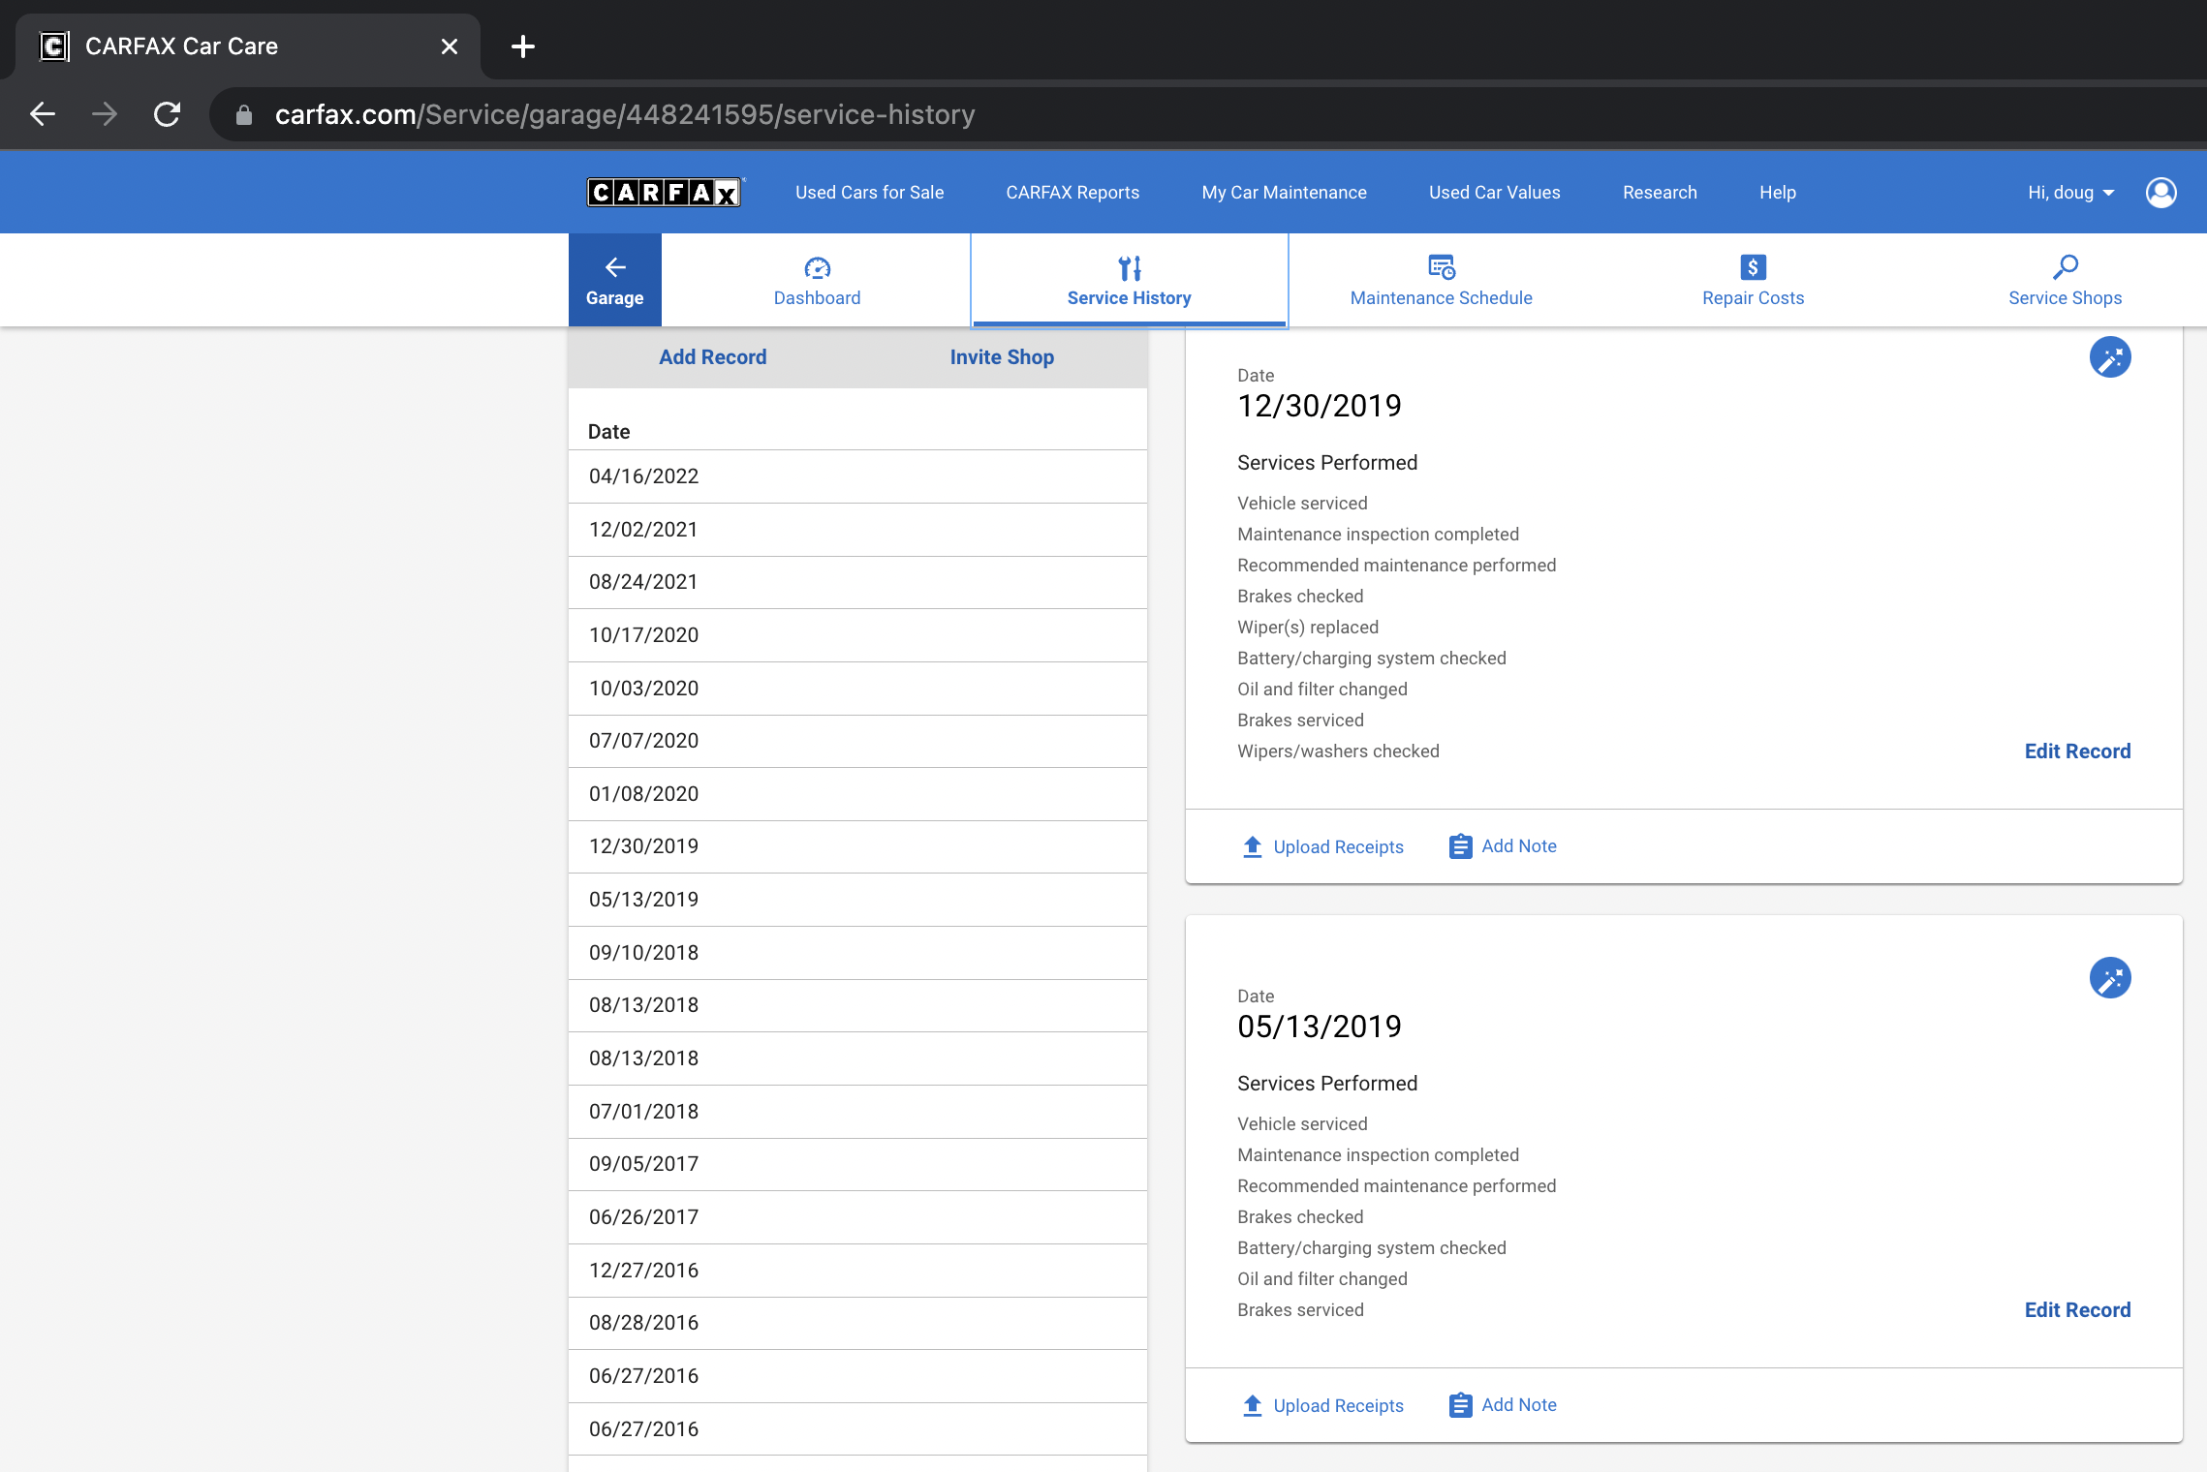The height and width of the screenshot is (1472, 2207).
Task: Select the 06/26/2017 date row
Action: click(x=857, y=1217)
